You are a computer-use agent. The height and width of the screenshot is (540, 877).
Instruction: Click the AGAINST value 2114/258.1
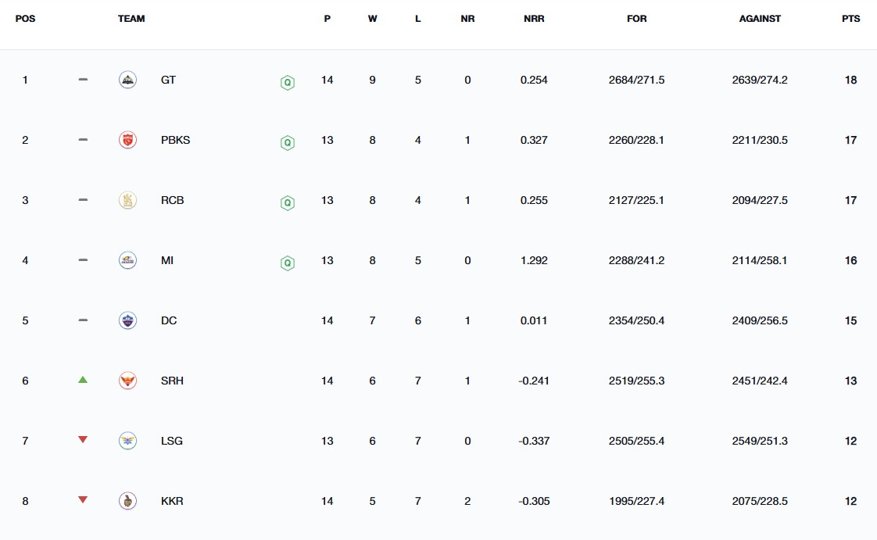[760, 260]
